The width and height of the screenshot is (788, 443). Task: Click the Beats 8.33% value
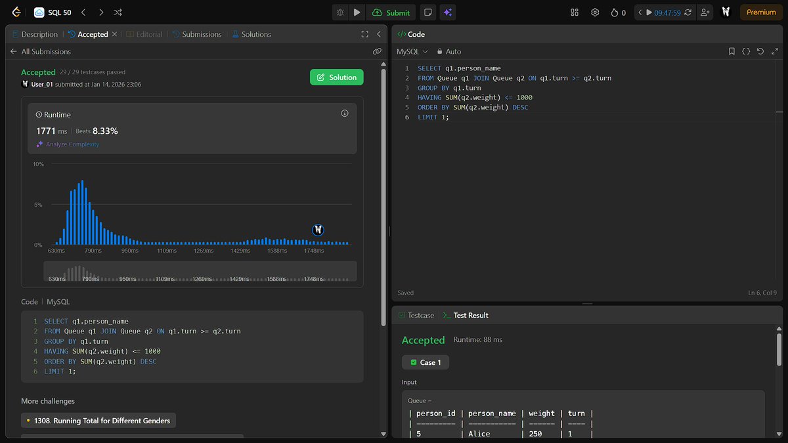point(97,131)
